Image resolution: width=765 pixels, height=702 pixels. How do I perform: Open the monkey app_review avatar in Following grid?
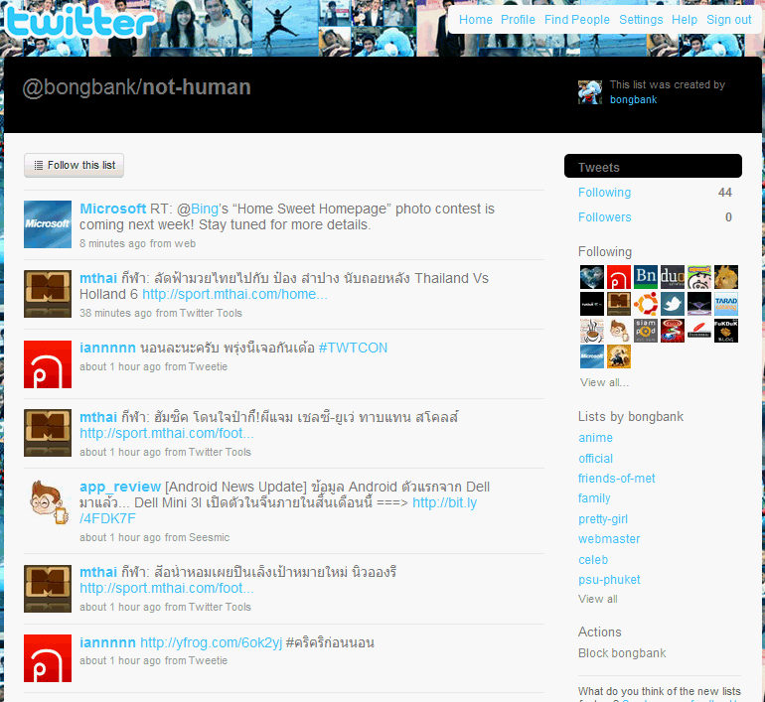pos(619,331)
